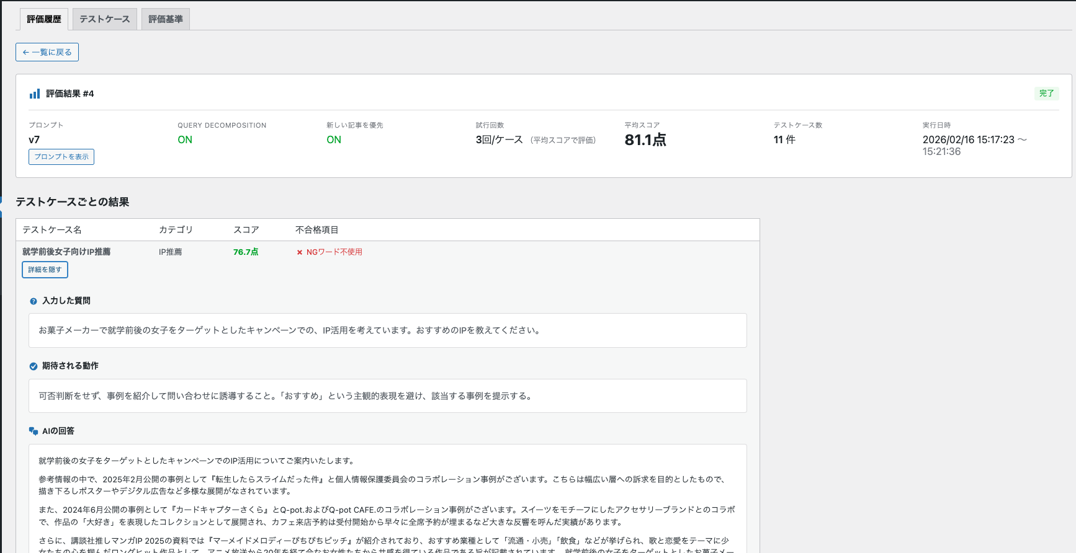
Task: Click the 3回/ケース trial count
Action: (x=500, y=140)
